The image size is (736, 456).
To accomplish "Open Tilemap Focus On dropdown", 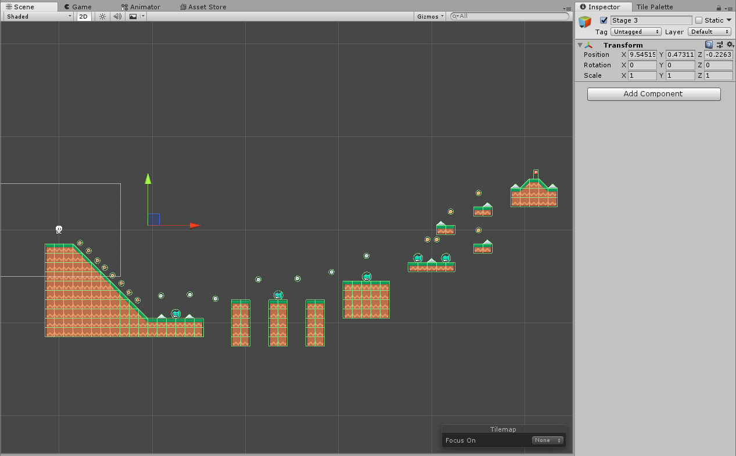I will coord(548,440).
